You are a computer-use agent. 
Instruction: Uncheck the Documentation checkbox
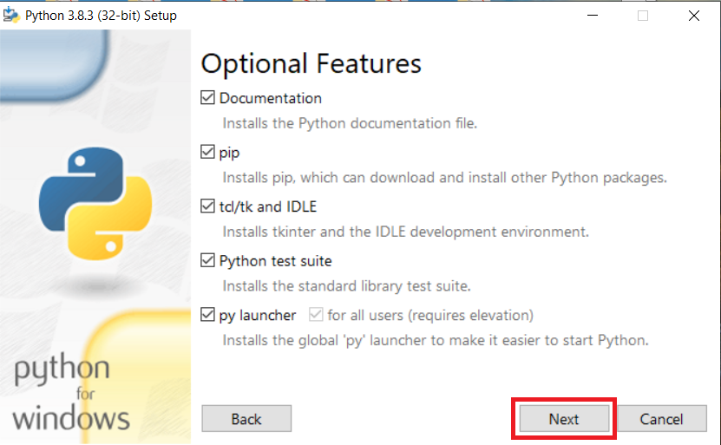click(207, 97)
